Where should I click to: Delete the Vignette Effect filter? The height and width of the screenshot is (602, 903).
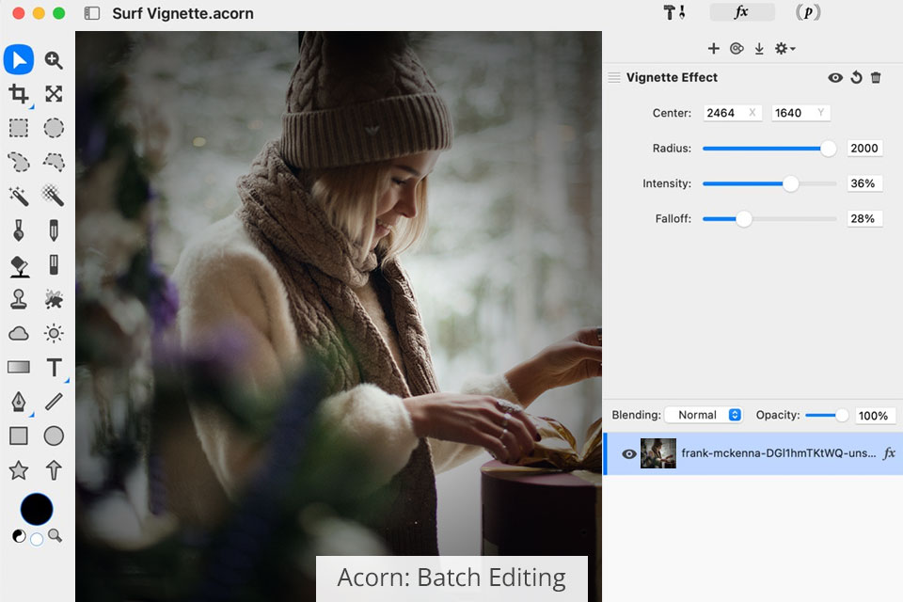click(876, 77)
